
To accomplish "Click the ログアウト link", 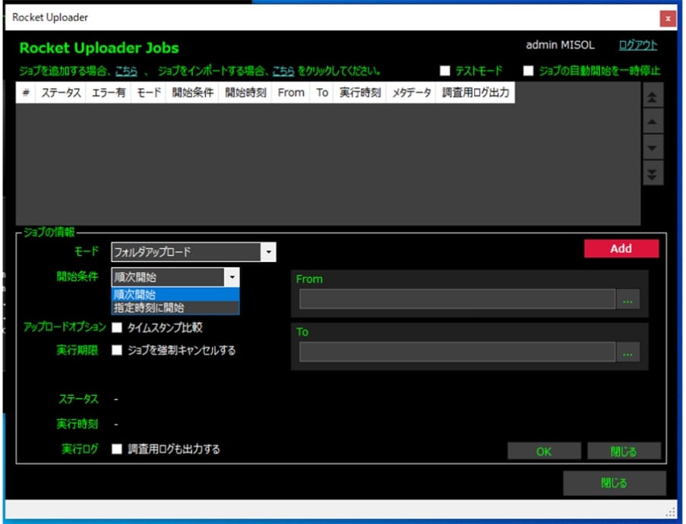I will [x=638, y=45].
